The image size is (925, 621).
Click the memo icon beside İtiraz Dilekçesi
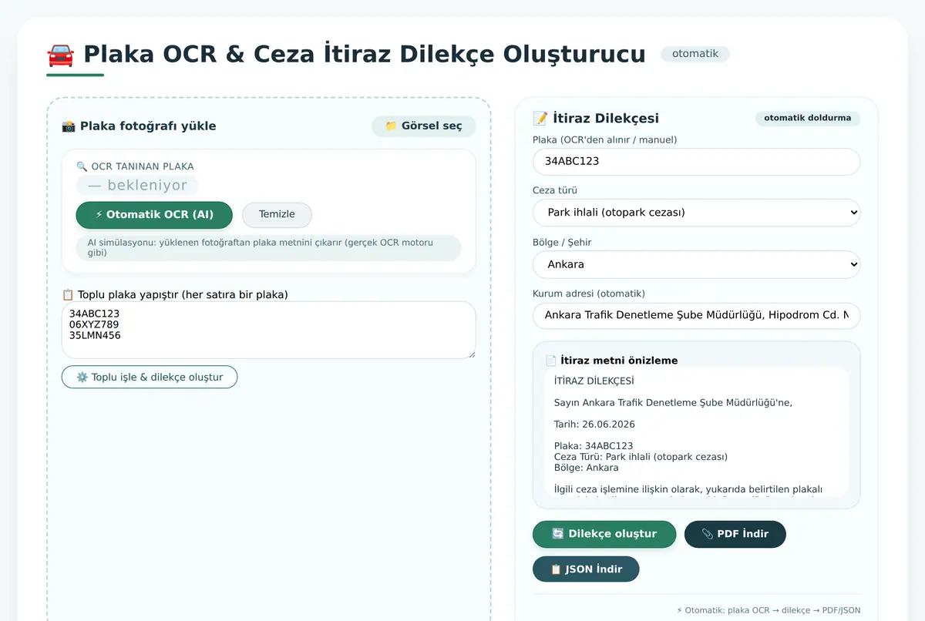[x=540, y=119]
